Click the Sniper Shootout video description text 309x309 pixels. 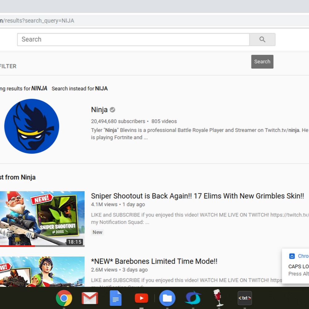pos(200,218)
